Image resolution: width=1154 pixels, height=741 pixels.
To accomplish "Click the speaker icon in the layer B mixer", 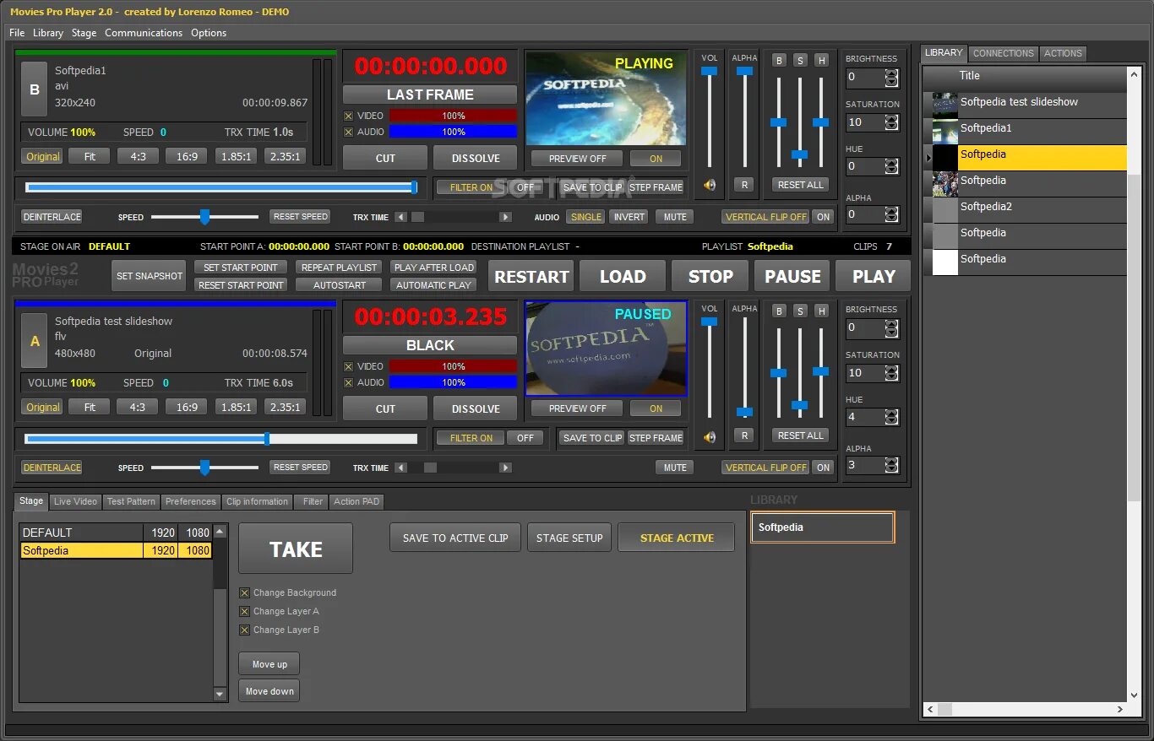I will point(710,185).
